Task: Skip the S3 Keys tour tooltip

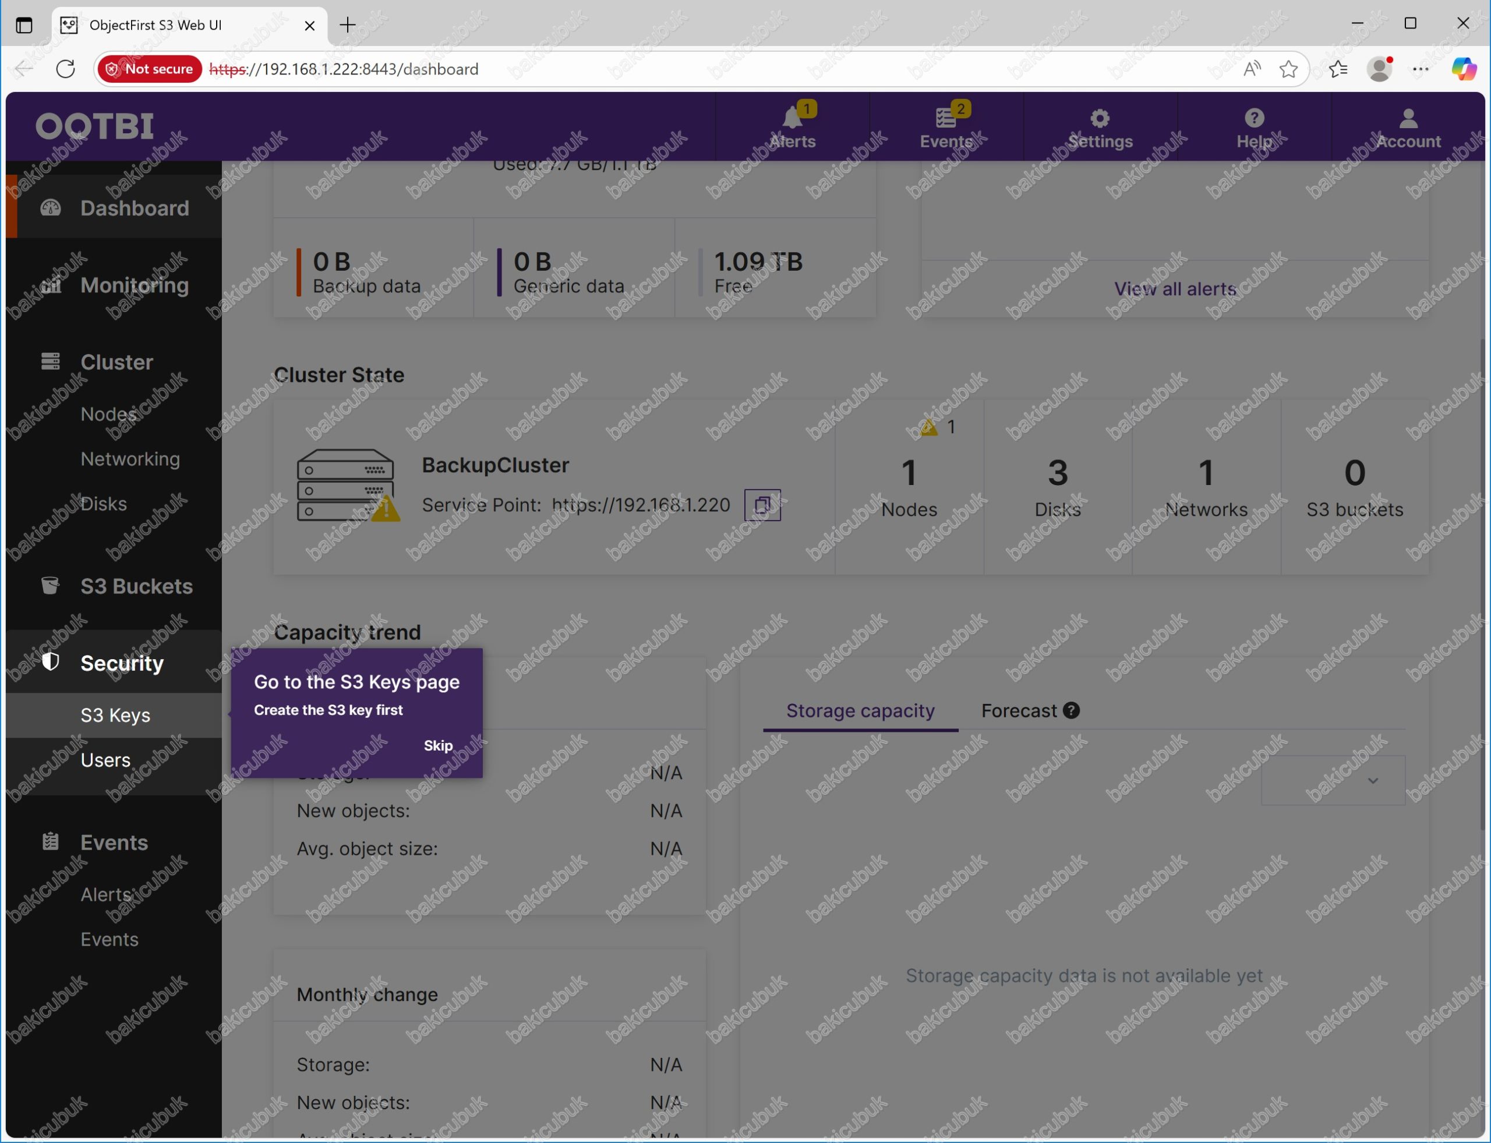Action: tap(437, 746)
